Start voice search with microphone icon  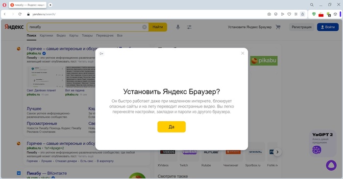coord(178,27)
